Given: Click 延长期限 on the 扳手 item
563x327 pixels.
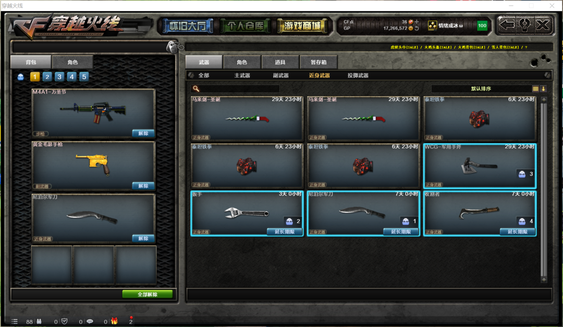Looking at the screenshot, I should tap(285, 232).
